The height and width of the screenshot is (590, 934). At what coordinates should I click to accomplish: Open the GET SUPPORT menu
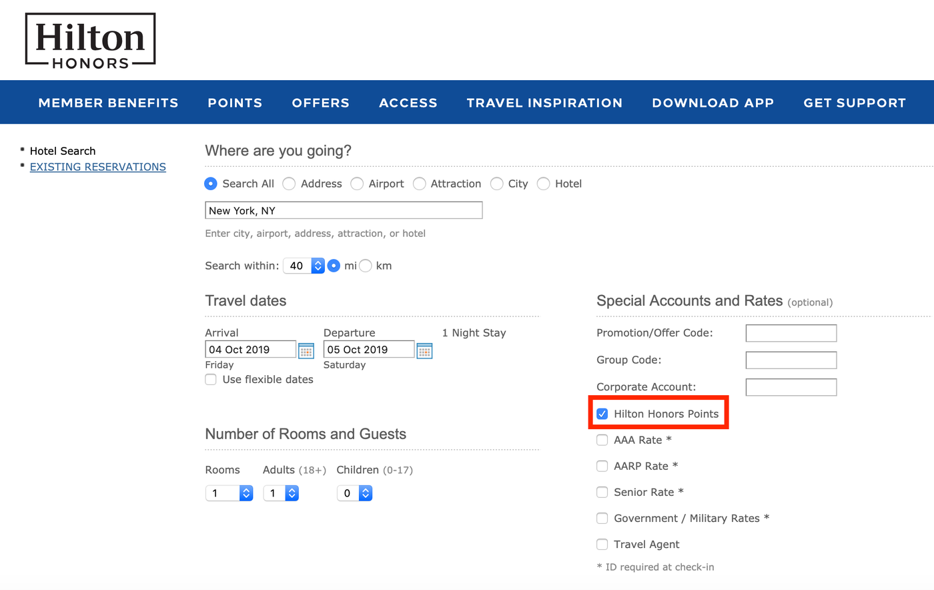(855, 102)
